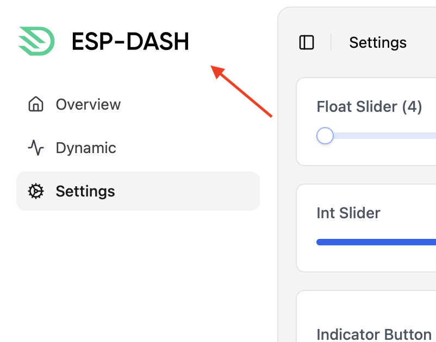
Task: Select the Settings sidebar item
Action: [138, 191]
